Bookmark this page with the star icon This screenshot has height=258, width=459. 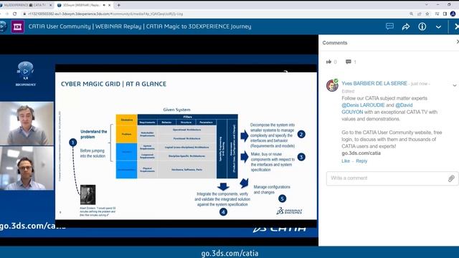427,14
